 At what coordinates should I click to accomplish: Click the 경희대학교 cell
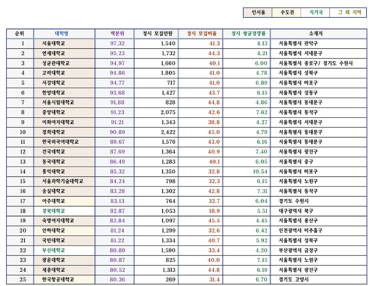coord(64,132)
